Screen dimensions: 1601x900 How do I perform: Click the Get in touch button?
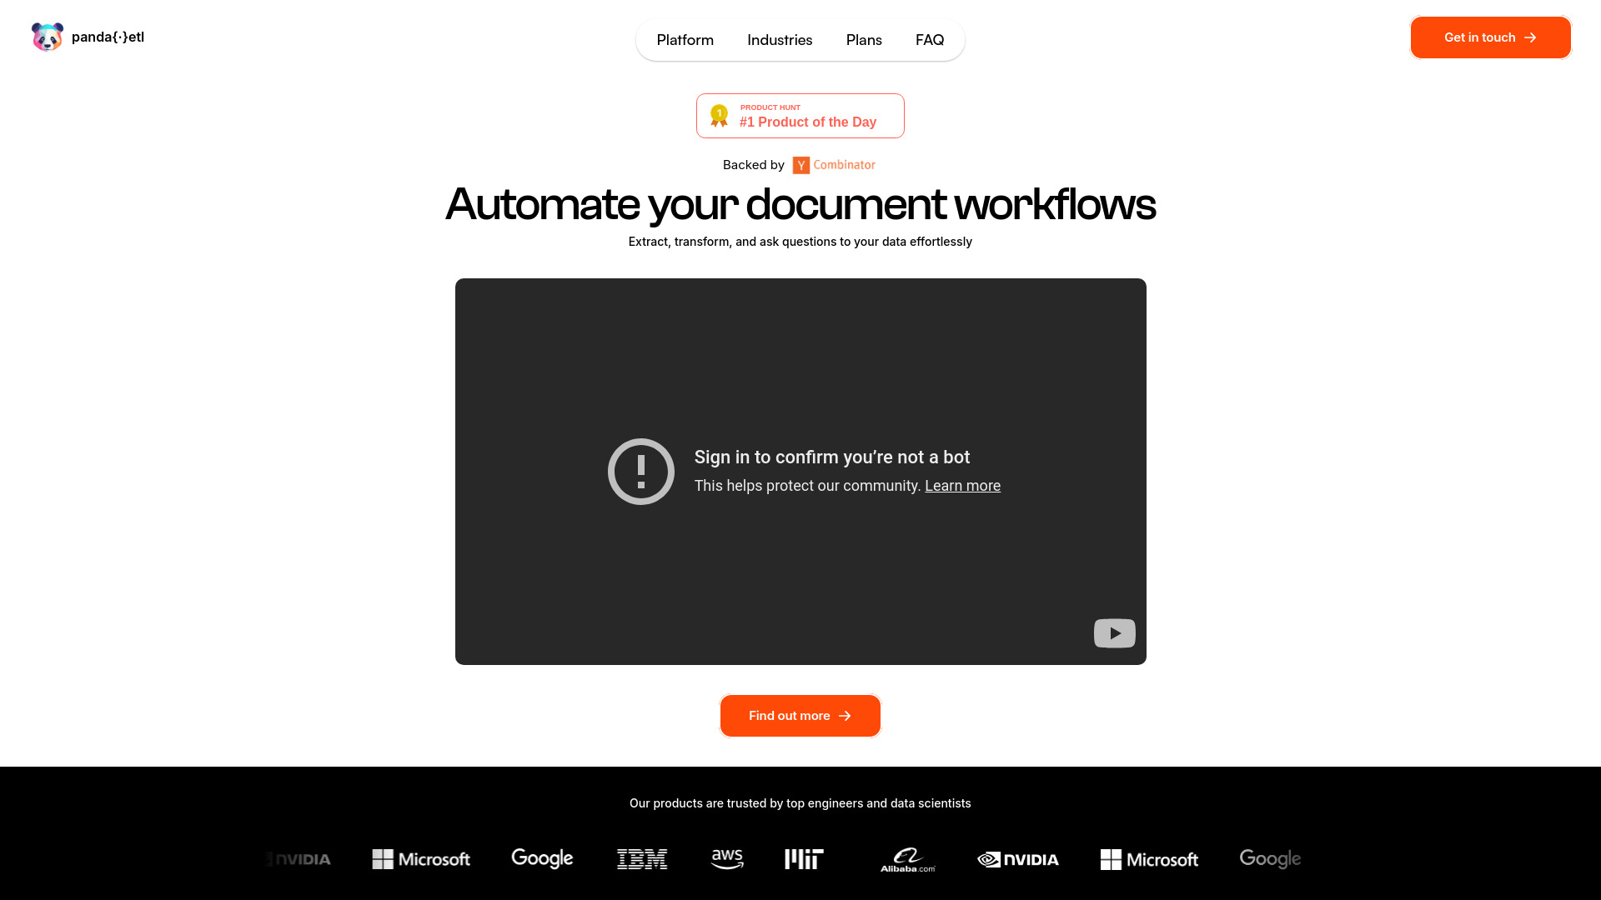[x=1491, y=37]
